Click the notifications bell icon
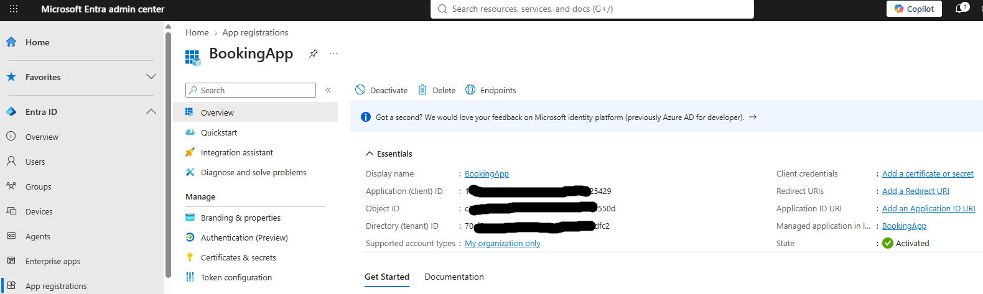 tap(959, 9)
